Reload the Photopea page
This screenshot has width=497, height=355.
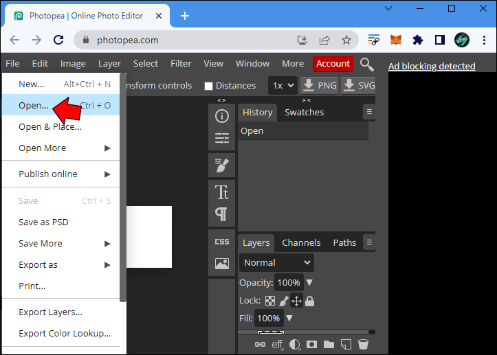coord(58,40)
